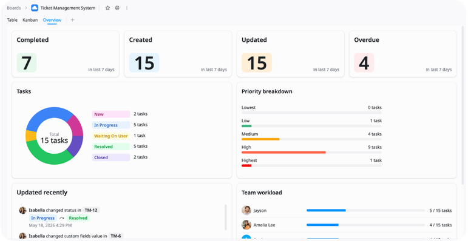Click the Resolved legend label in Tasks
Image resolution: width=468 pixels, height=241 pixels.
tap(111, 147)
